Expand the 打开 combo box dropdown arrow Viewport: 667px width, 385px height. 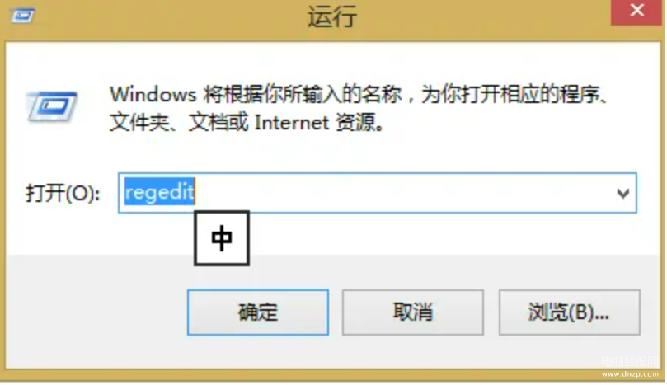tap(622, 194)
